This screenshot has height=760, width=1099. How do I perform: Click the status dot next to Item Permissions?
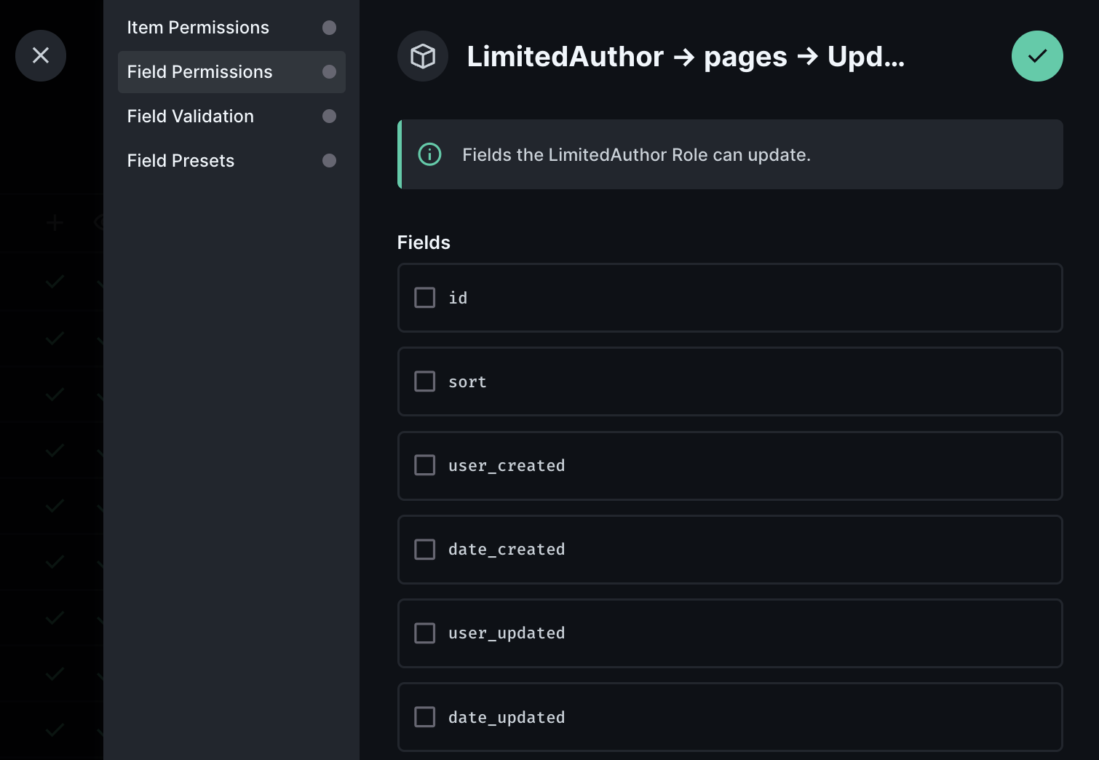(x=329, y=28)
